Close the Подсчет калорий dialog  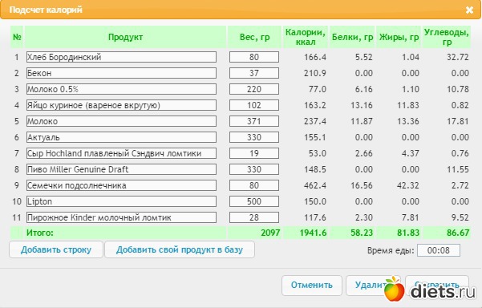tap(469, 10)
